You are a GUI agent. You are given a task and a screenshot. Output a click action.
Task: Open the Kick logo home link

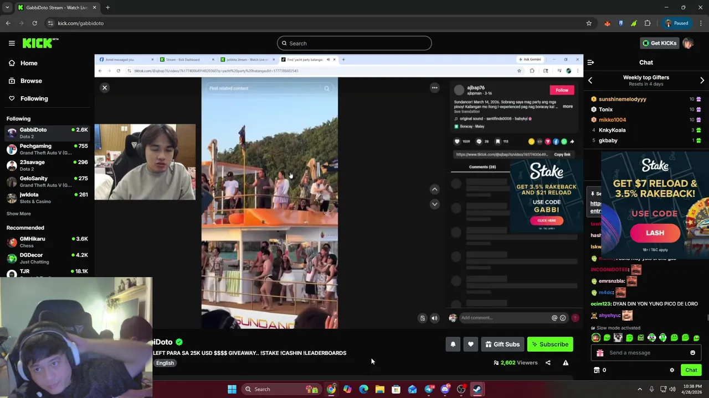click(x=40, y=43)
